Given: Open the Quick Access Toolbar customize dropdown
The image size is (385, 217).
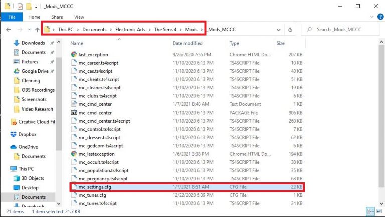Looking at the screenshot, I should pos(36,7).
